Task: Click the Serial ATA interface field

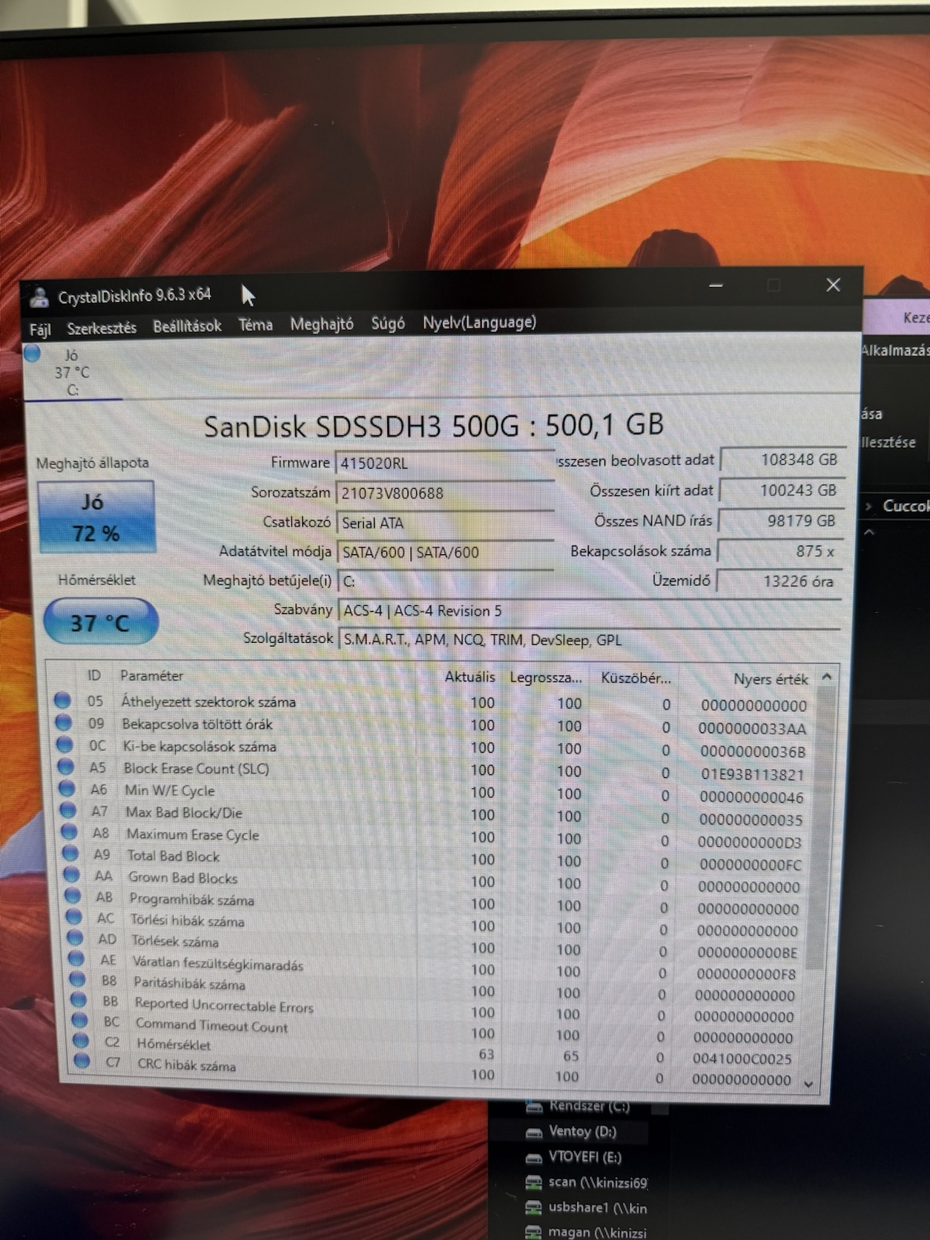Action: click(x=445, y=522)
